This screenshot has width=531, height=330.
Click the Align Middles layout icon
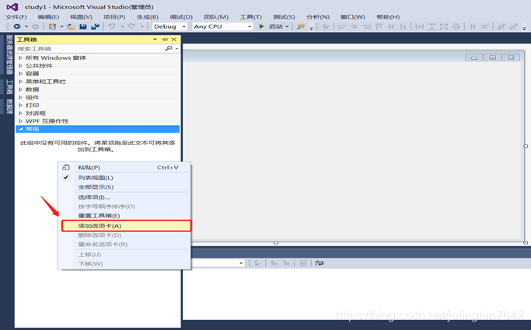click(x=391, y=26)
